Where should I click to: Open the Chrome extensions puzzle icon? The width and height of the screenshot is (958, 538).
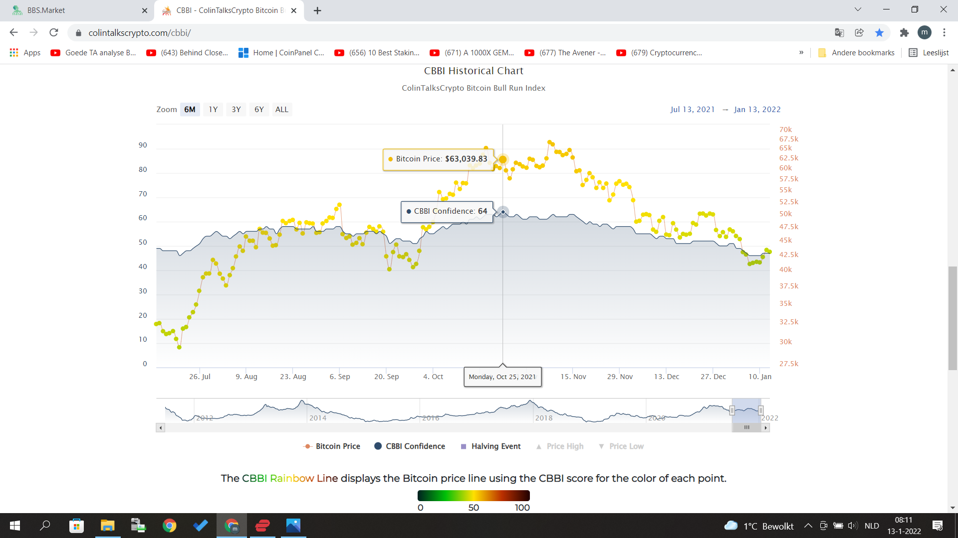pyautogui.click(x=904, y=32)
